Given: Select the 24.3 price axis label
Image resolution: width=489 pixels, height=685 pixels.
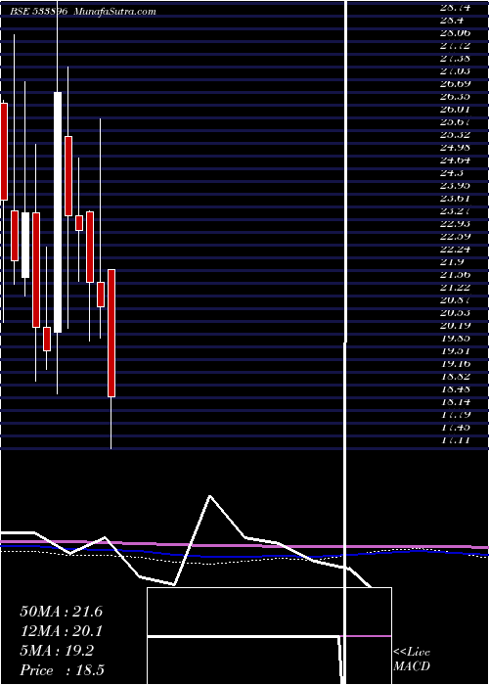Looking at the screenshot, I should point(452,172).
